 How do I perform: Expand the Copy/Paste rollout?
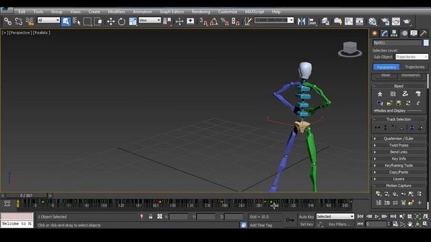tap(399, 172)
